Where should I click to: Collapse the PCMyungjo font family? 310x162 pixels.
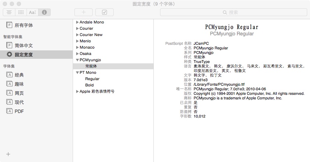(x=77, y=60)
